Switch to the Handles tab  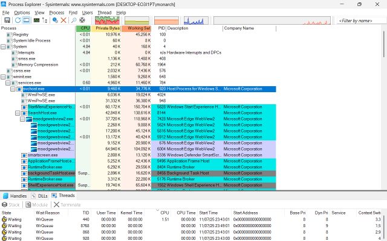point(15,196)
